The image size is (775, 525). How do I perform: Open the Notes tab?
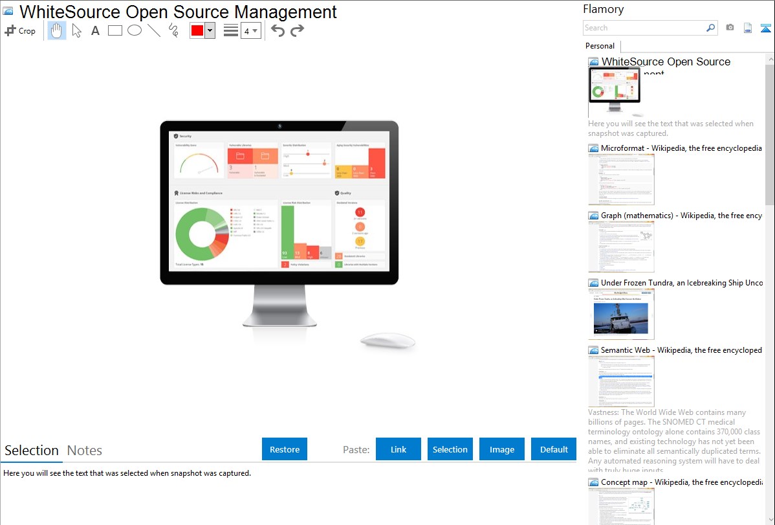[x=85, y=451]
